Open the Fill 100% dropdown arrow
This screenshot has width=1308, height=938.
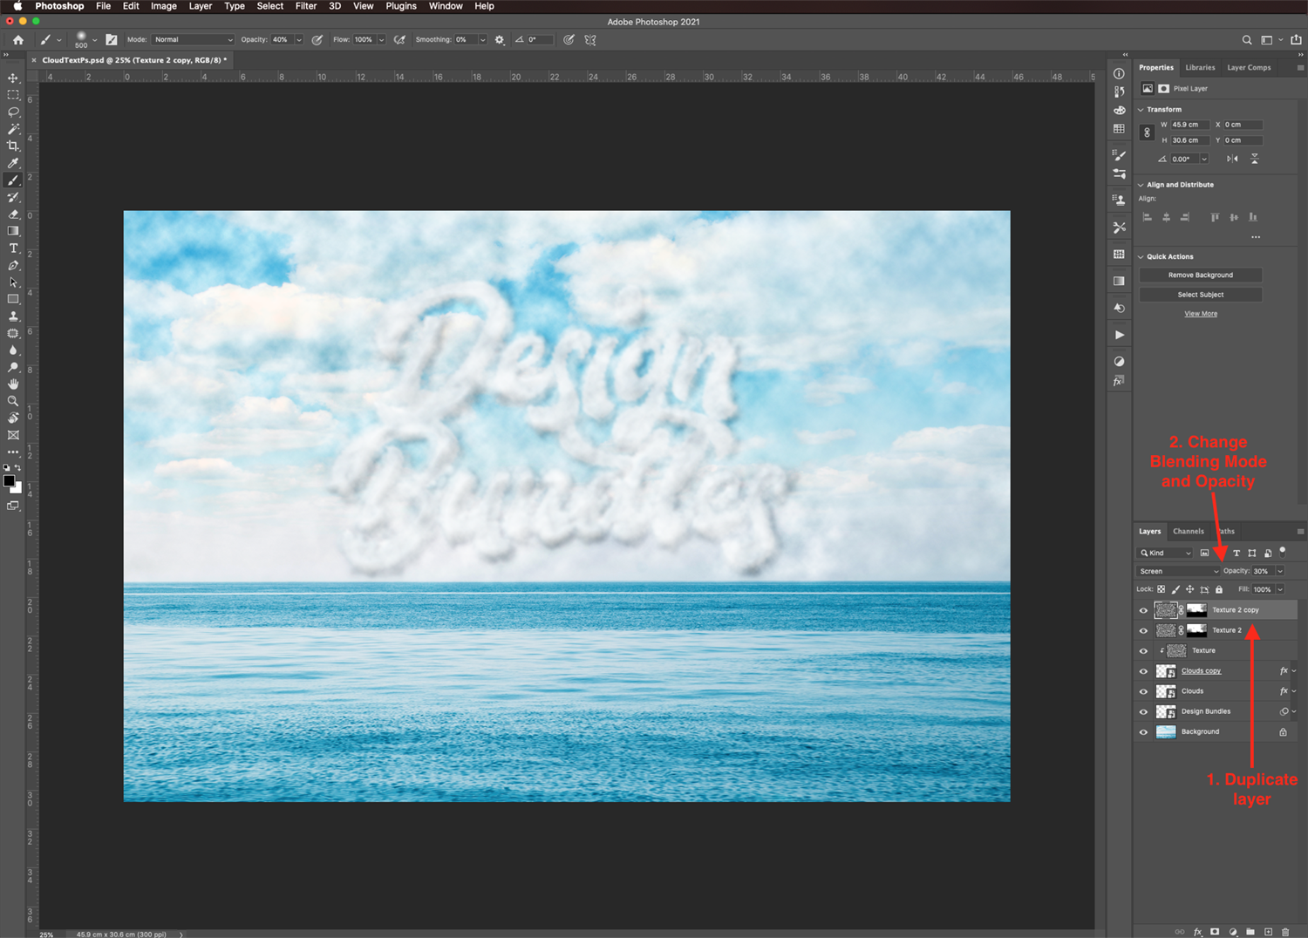(x=1280, y=589)
